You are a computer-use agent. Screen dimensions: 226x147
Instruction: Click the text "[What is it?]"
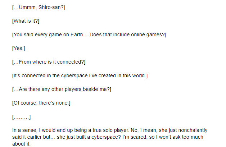[x=26, y=21]
